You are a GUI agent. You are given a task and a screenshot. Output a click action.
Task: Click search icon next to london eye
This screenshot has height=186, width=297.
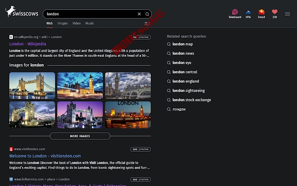(x=169, y=63)
